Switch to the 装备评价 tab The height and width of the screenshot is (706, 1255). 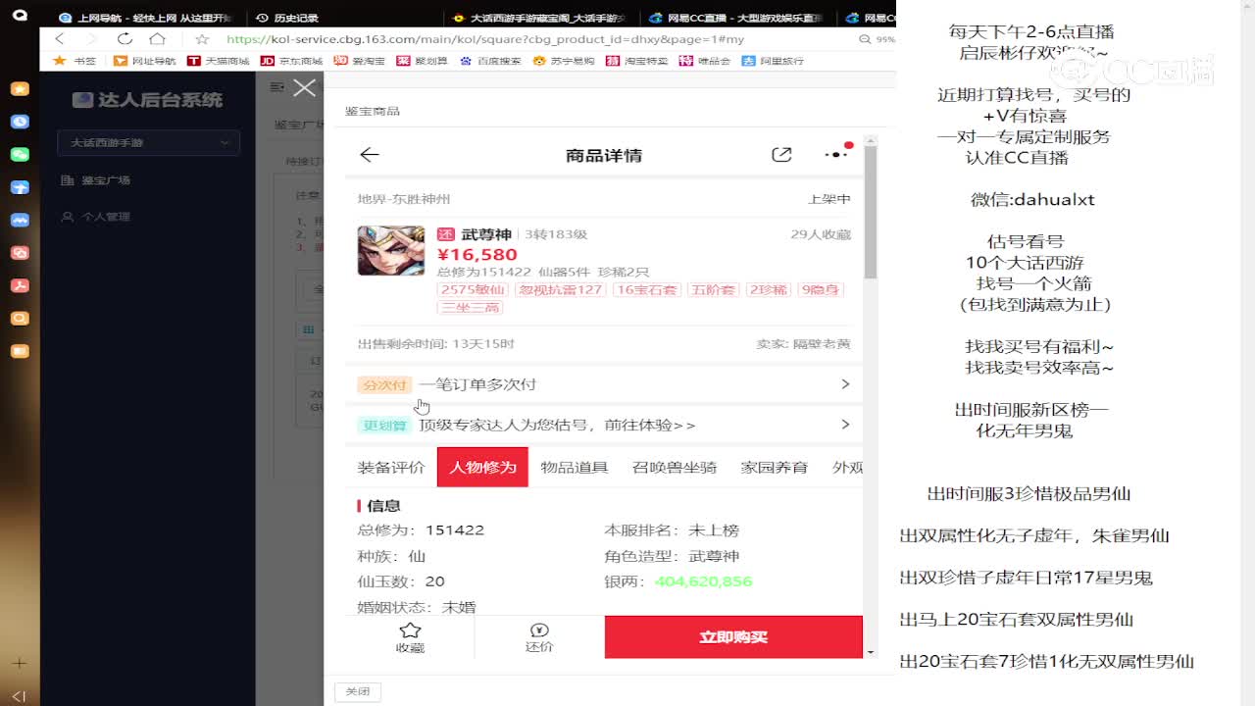(x=391, y=468)
